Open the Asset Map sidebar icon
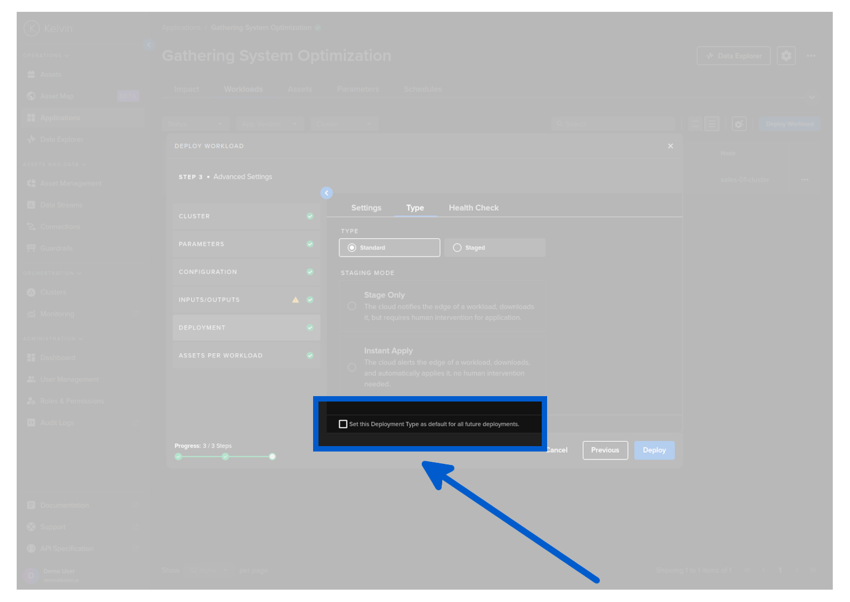The height and width of the screenshot is (602, 850). click(31, 96)
